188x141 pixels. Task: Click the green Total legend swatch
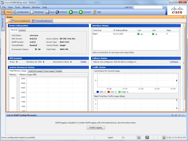pos(120,92)
